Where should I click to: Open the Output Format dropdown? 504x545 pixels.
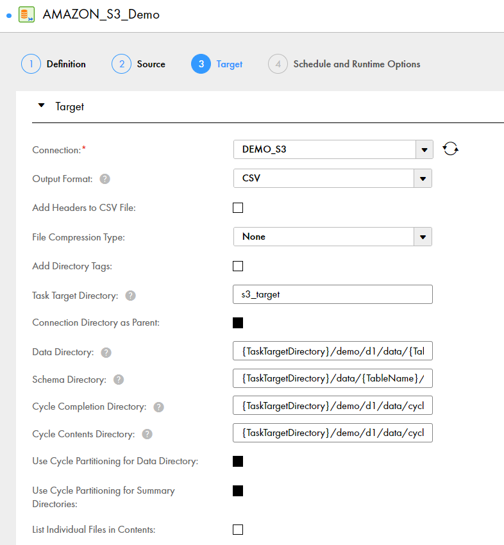tap(423, 178)
